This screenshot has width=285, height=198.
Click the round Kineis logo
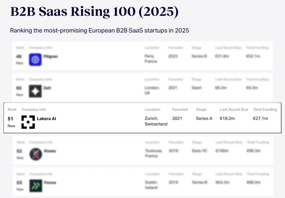pos(36,154)
